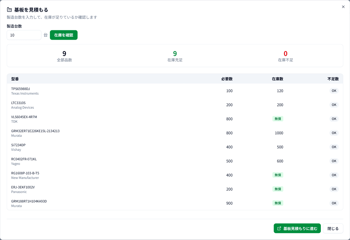
Task: Click the 無償 badge in the VLS6045EX-4R7M row
Action: click(278, 119)
